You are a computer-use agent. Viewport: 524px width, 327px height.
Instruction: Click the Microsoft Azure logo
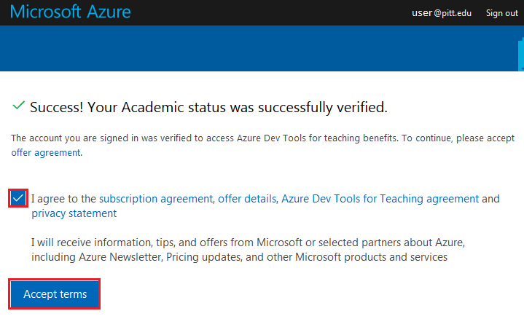coord(71,12)
